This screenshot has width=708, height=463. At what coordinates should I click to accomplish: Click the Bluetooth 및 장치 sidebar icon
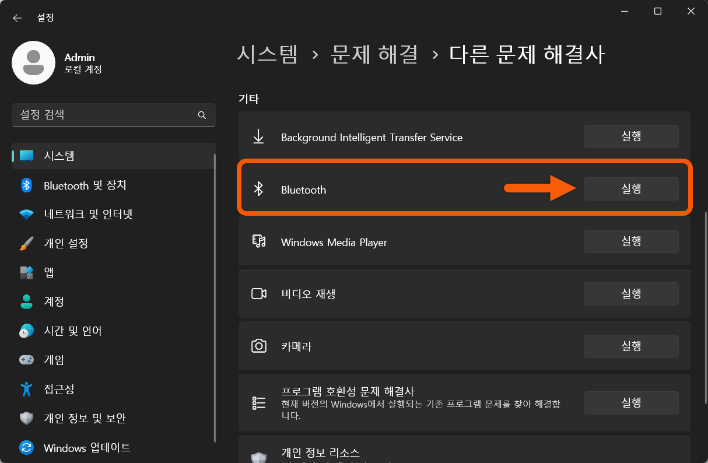(x=26, y=185)
